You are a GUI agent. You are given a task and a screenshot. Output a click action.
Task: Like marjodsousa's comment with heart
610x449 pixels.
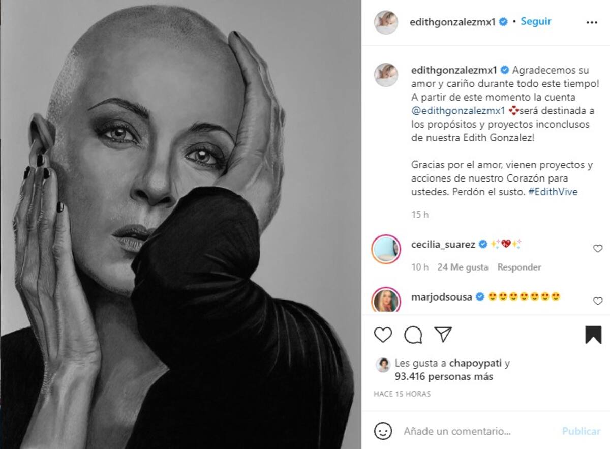(x=598, y=301)
